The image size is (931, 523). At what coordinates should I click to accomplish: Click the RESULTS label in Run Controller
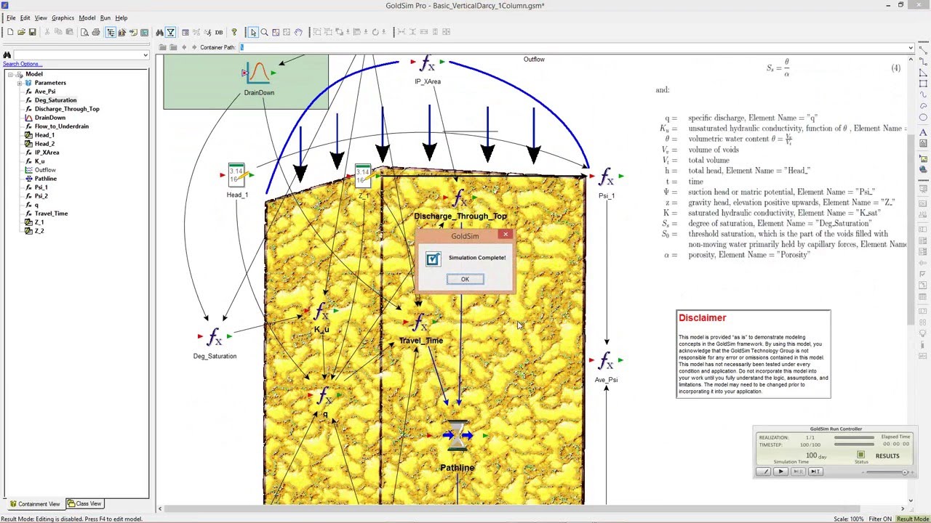tap(887, 455)
